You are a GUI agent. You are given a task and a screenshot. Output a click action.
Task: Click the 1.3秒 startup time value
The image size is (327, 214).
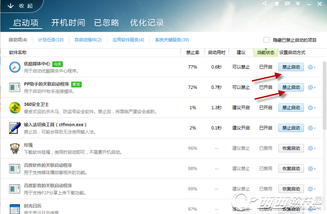(x=217, y=107)
